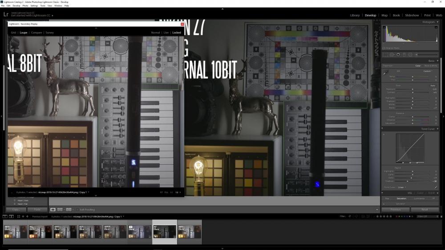Enable the Soft Proofing checkbox
Image resolution: width=445 pixels, height=250 pixels.
(78, 210)
